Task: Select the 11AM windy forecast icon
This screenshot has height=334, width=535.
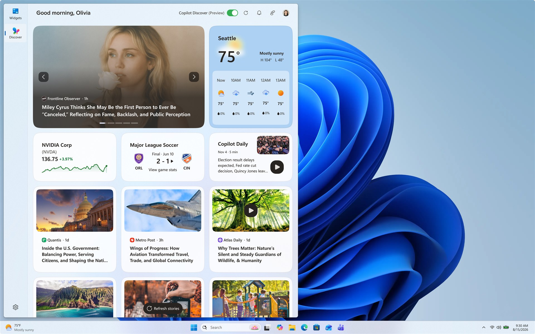Action: point(251,93)
